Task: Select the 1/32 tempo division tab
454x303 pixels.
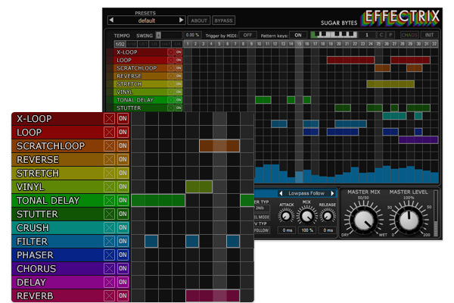Action: click(120, 44)
